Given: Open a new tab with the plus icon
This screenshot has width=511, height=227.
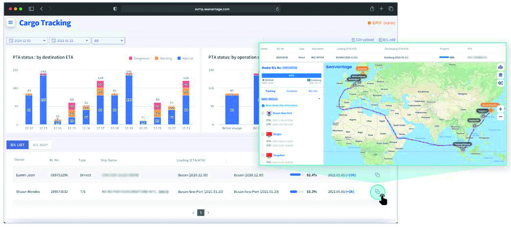Looking at the screenshot, I should click(x=381, y=9).
